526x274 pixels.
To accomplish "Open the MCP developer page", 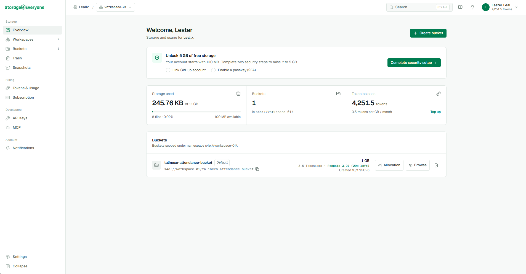I will [32, 128].
